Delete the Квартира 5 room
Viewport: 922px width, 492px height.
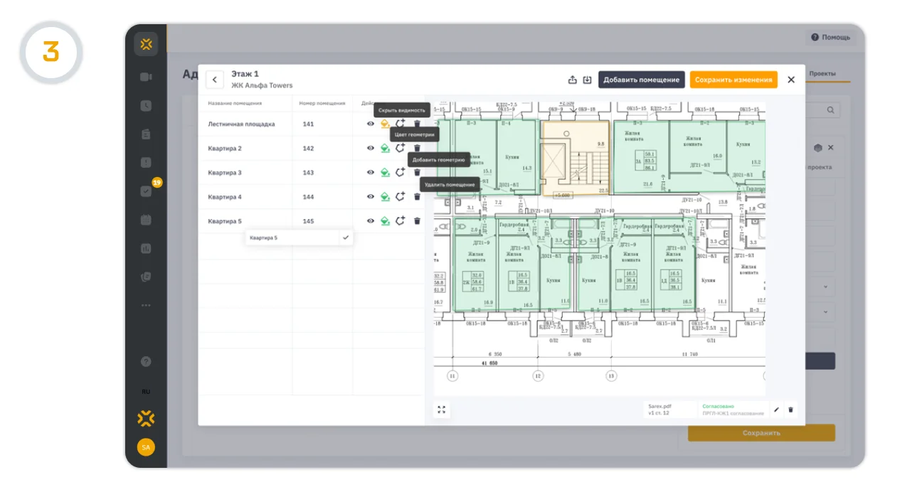(x=417, y=221)
